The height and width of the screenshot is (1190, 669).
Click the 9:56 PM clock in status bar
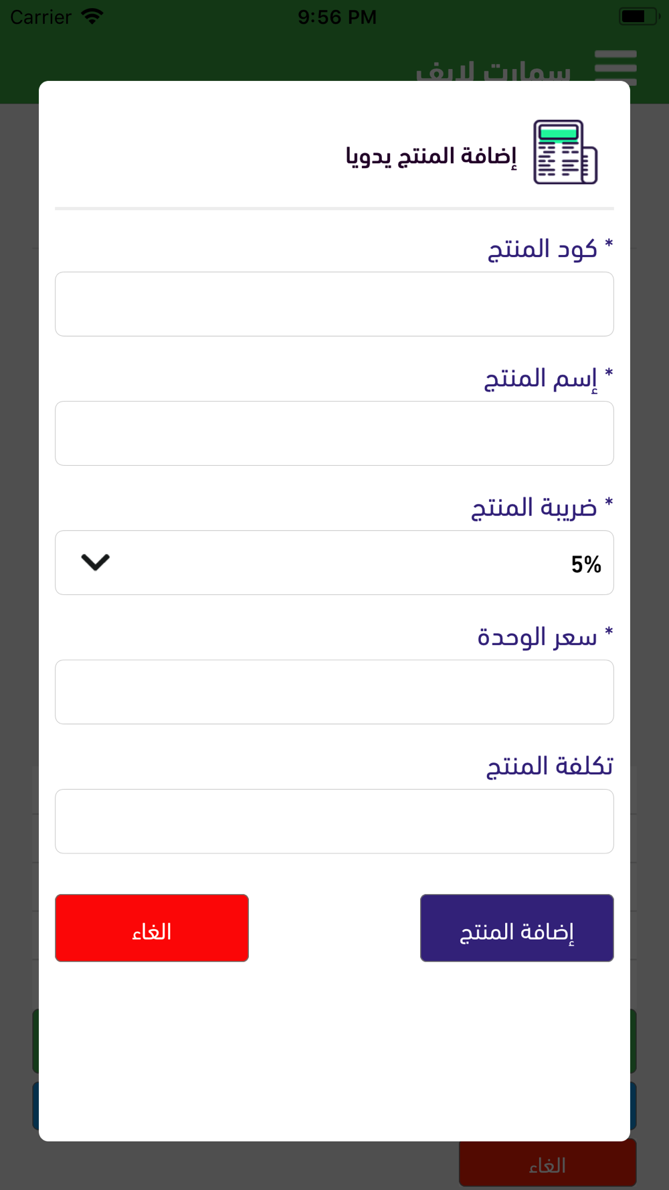coord(337,17)
